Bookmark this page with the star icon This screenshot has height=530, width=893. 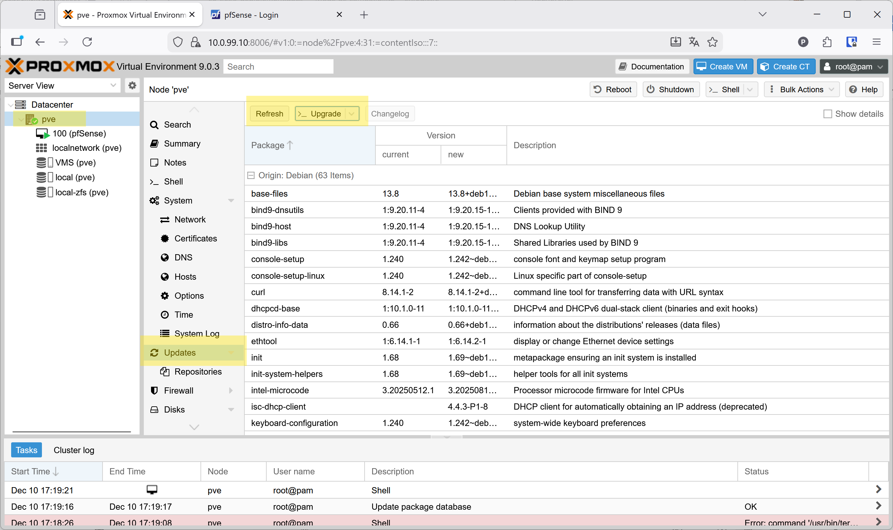(x=712, y=42)
